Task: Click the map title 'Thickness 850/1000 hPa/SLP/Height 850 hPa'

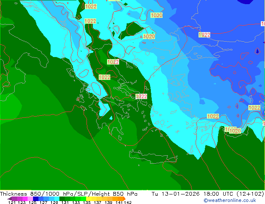Action: (x=69, y=194)
